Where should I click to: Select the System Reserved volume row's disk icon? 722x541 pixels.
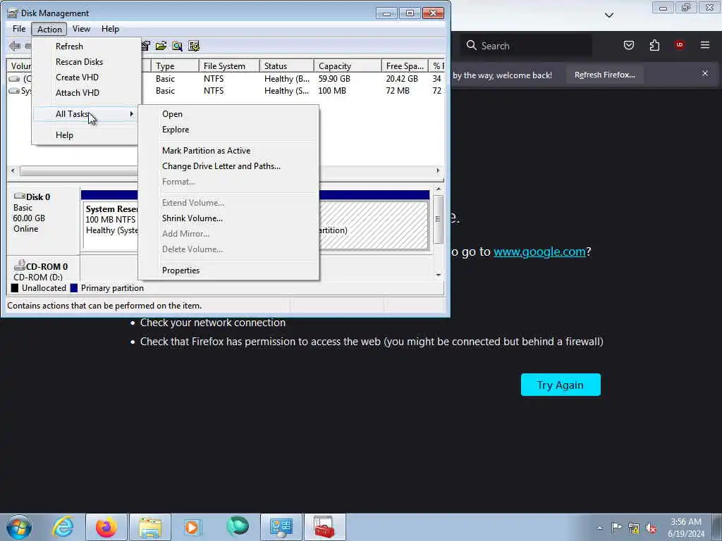pos(14,91)
